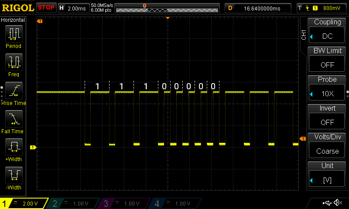Toggle the sound speaker icon
The image size is (349, 209).
[x=337, y=203]
